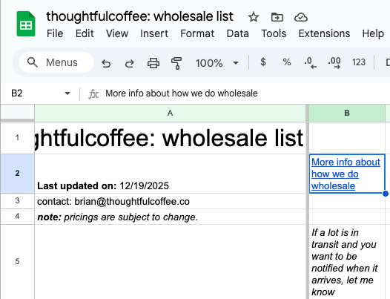Undo the last action
The image size is (390, 299).
[106, 63]
